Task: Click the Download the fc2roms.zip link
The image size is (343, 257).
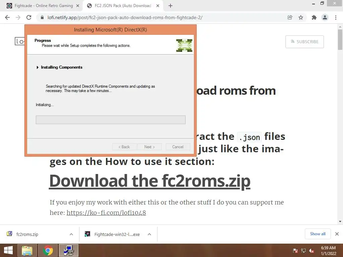Action: 150,181
